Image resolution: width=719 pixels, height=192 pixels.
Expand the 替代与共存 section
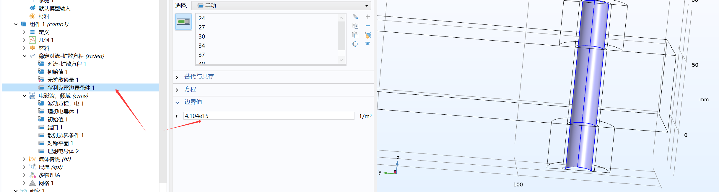click(x=199, y=77)
